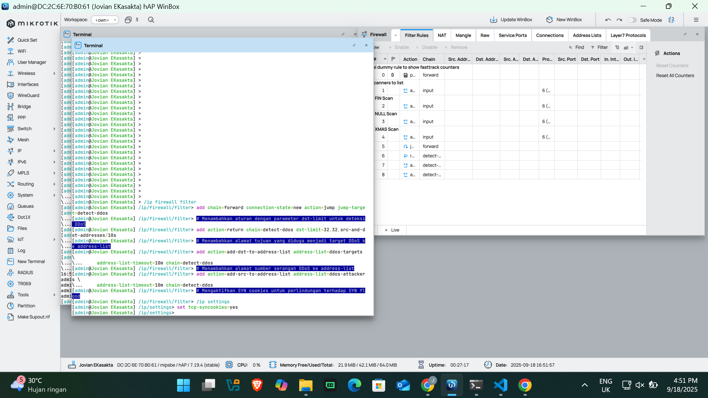Open the Workspace <own> dropdown
708x398 pixels.
click(x=105, y=20)
